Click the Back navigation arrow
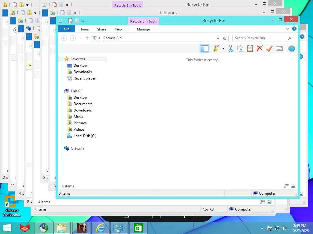The image size is (313, 234). (64, 38)
